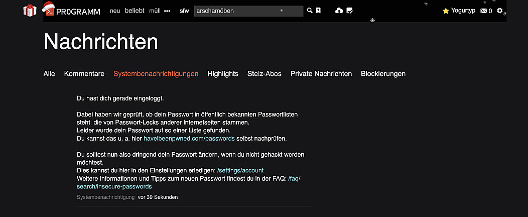The width and height of the screenshot is (528, 217).
Task: Open the beliebt feed
Action: (x=135, y=11)
